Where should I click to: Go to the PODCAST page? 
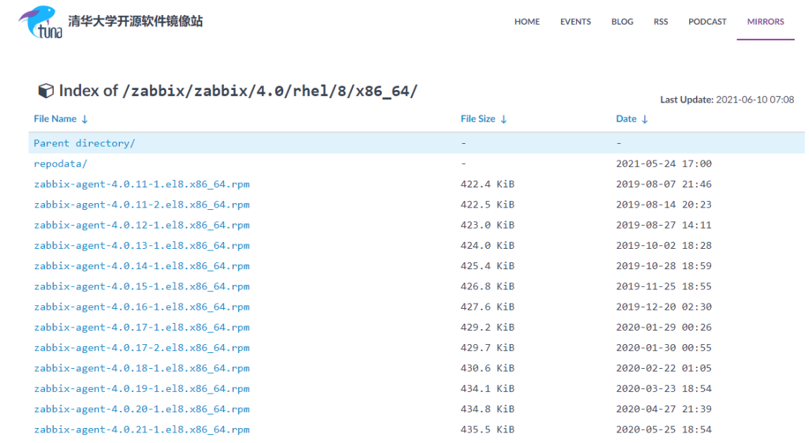tap(707, 22)
